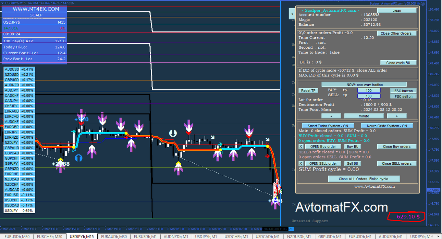442x239 pixels.
Task: Click Close ALL Orders. Finish cycle. button
Action: click(x=364, y=179)
